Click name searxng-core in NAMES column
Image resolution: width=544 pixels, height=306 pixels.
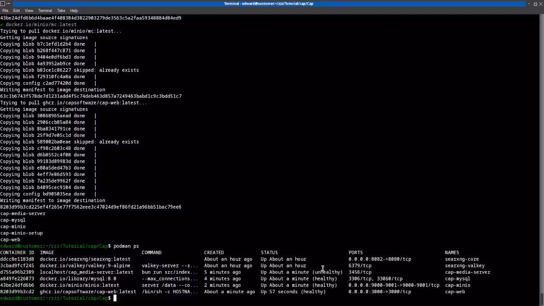(462, 259)
